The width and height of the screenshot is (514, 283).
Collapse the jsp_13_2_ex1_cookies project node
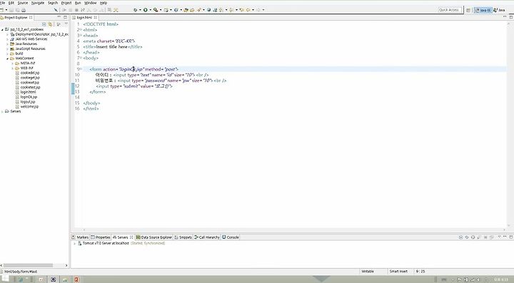pyautogui.click(x=2, y=29)
